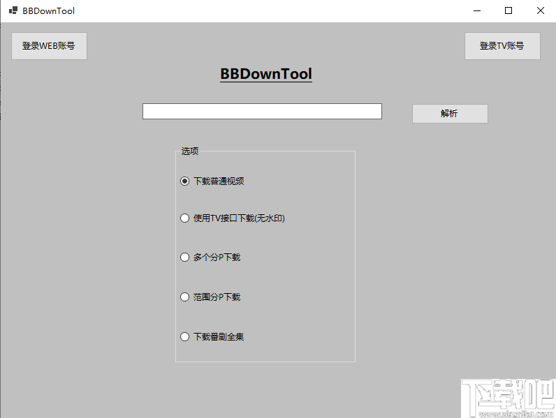Image resolution: width=556 pixels, height=418 pixels.
Task: Click the 解析 button
Action: point(450,114)
